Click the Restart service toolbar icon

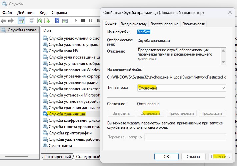98,21
